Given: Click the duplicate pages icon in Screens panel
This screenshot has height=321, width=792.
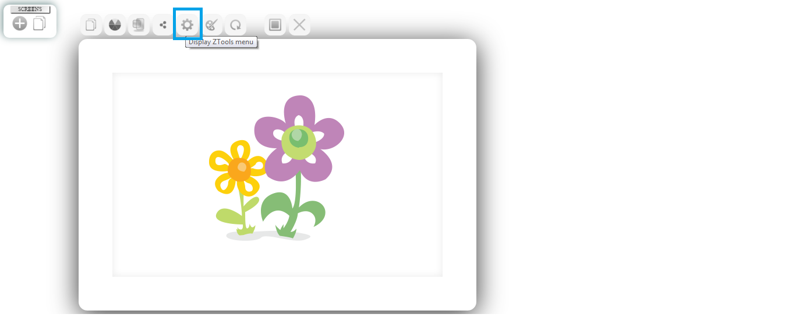Looking at the screenshot, I should click(40, 24).
